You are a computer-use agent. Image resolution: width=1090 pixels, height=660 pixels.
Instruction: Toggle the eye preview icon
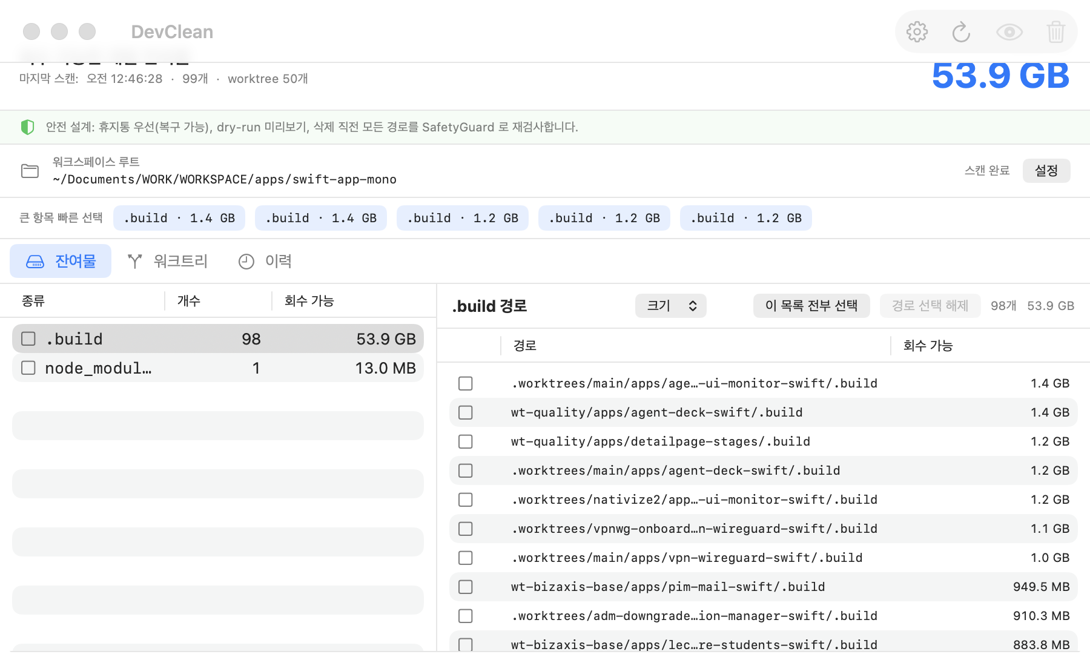coord(1009,31)
